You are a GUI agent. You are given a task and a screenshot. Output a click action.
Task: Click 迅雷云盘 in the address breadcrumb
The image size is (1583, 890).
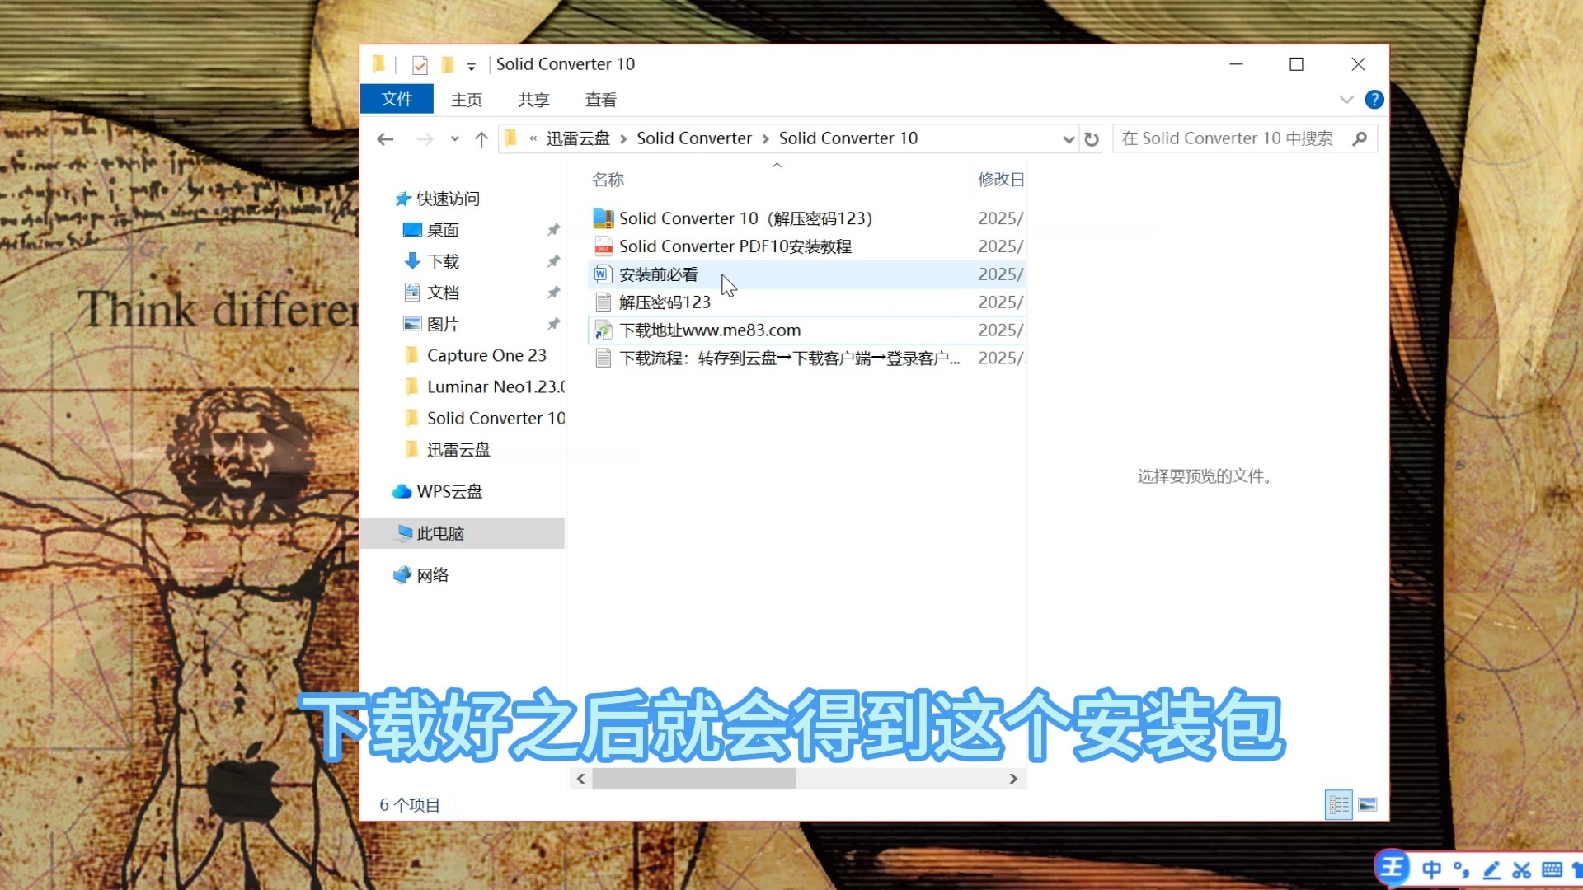pyautogui.click(x=578, y=138)
